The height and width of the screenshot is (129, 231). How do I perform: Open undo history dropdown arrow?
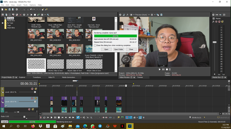pos(34,9)
